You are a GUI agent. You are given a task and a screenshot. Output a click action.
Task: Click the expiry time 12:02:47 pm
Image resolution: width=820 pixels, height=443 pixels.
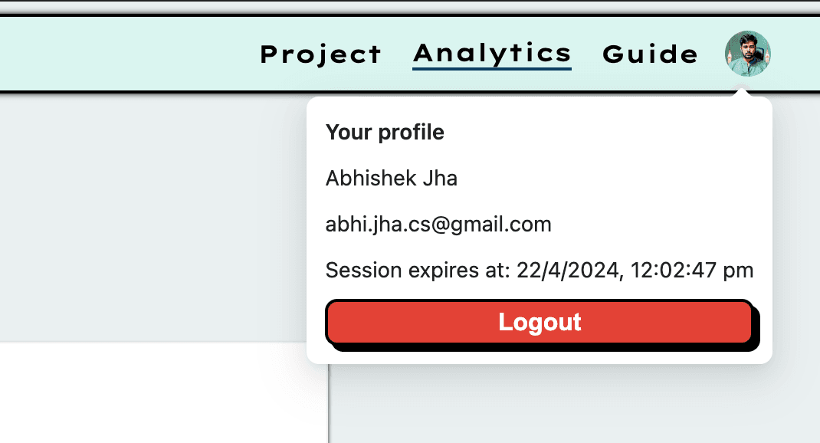click(x=692, y=271)
